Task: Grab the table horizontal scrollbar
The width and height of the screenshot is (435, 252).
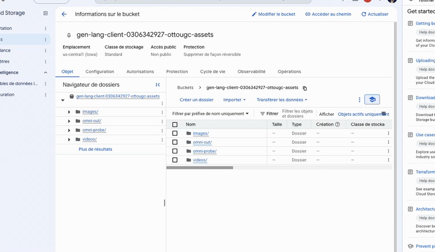Action: tap(200, 167)
